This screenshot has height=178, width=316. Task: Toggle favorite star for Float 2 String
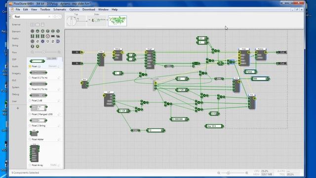tap(30, 126)
